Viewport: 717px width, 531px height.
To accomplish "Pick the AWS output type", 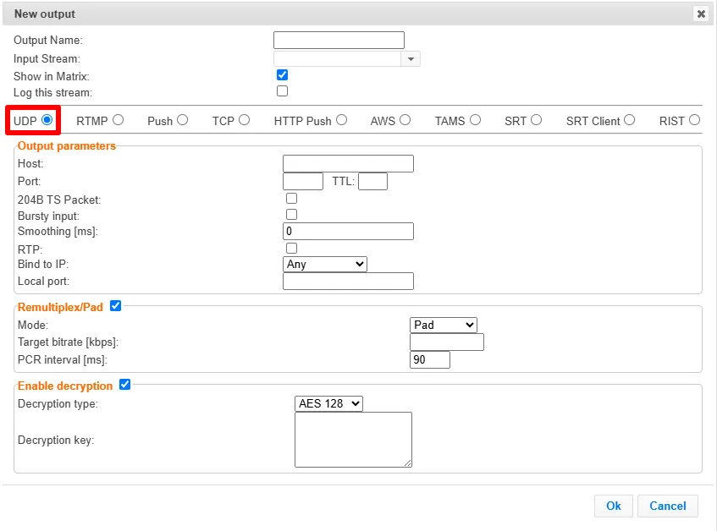I will click(x=405, y=120).
